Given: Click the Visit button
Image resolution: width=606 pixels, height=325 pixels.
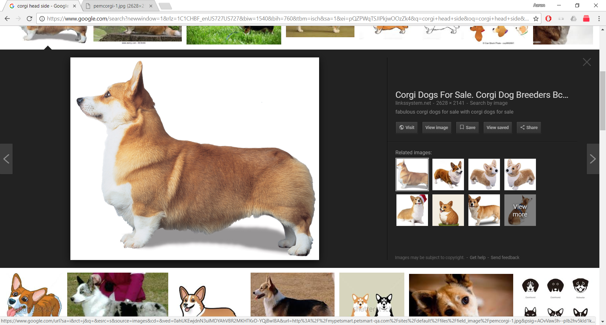Looking at the screenshot, I should (407, 127).
